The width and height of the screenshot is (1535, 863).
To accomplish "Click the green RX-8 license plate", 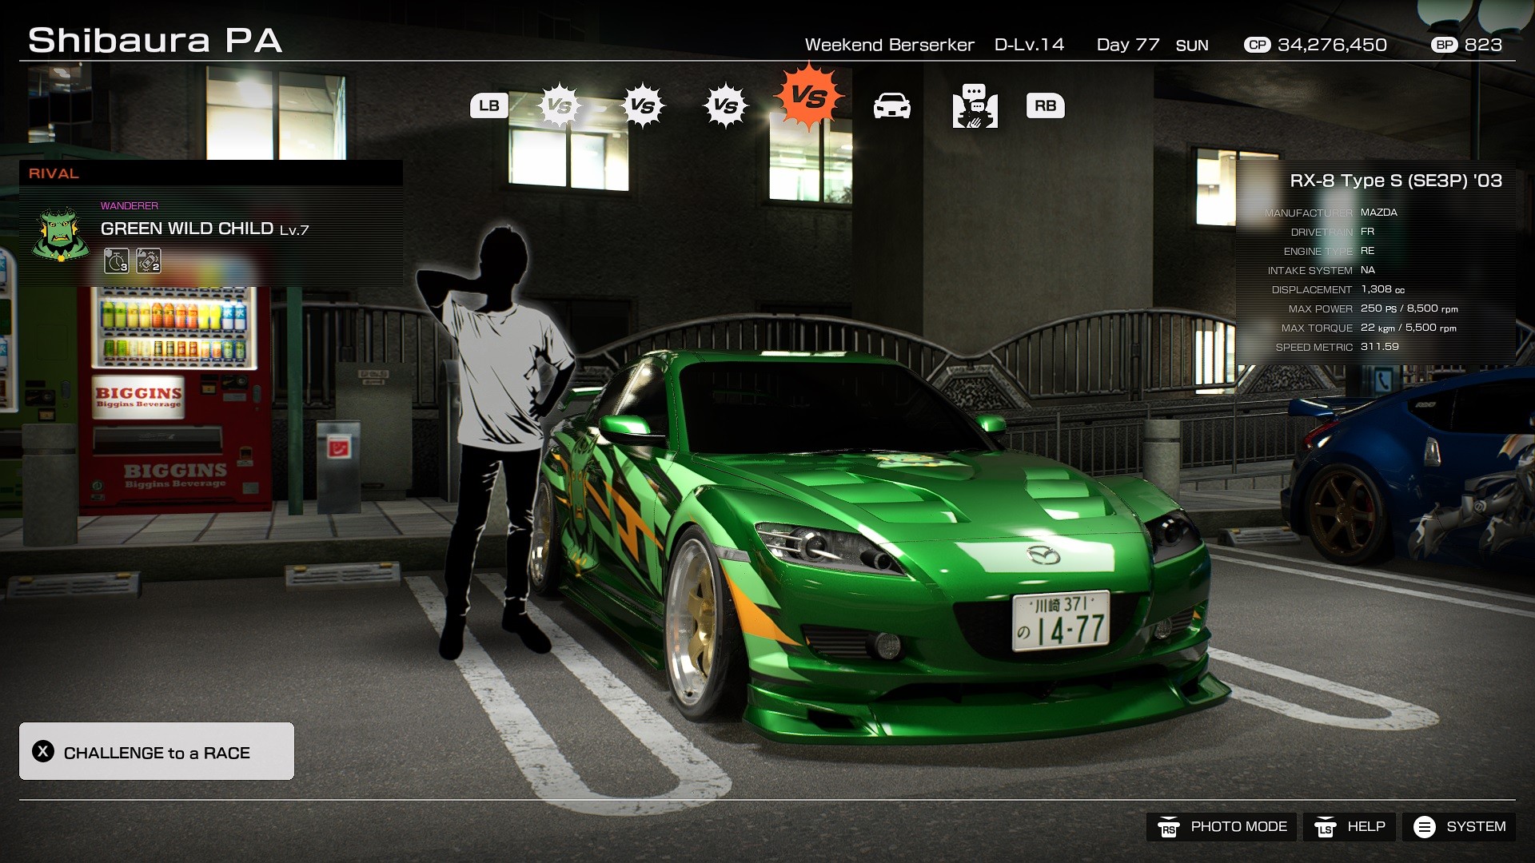I will click(x=1062, y=622).
